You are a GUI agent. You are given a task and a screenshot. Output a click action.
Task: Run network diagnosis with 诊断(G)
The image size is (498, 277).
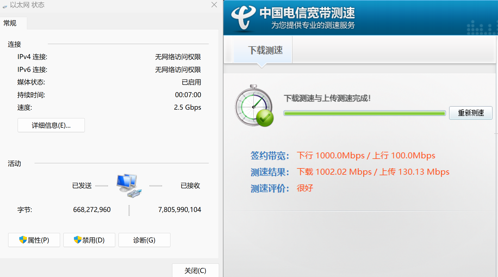click(x=144, y=240)
